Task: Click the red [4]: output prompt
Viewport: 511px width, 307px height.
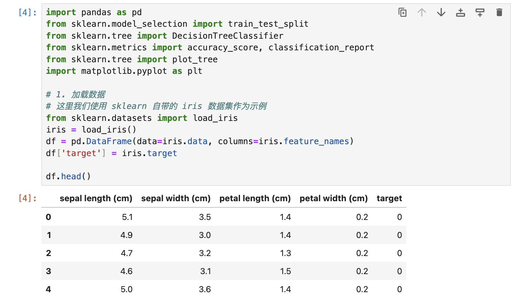Action: click(x=27, y=198)
